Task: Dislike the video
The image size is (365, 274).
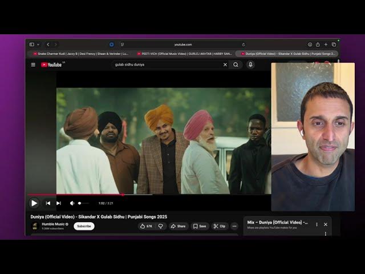Action: pyautogui.click(x=161, y=226)
